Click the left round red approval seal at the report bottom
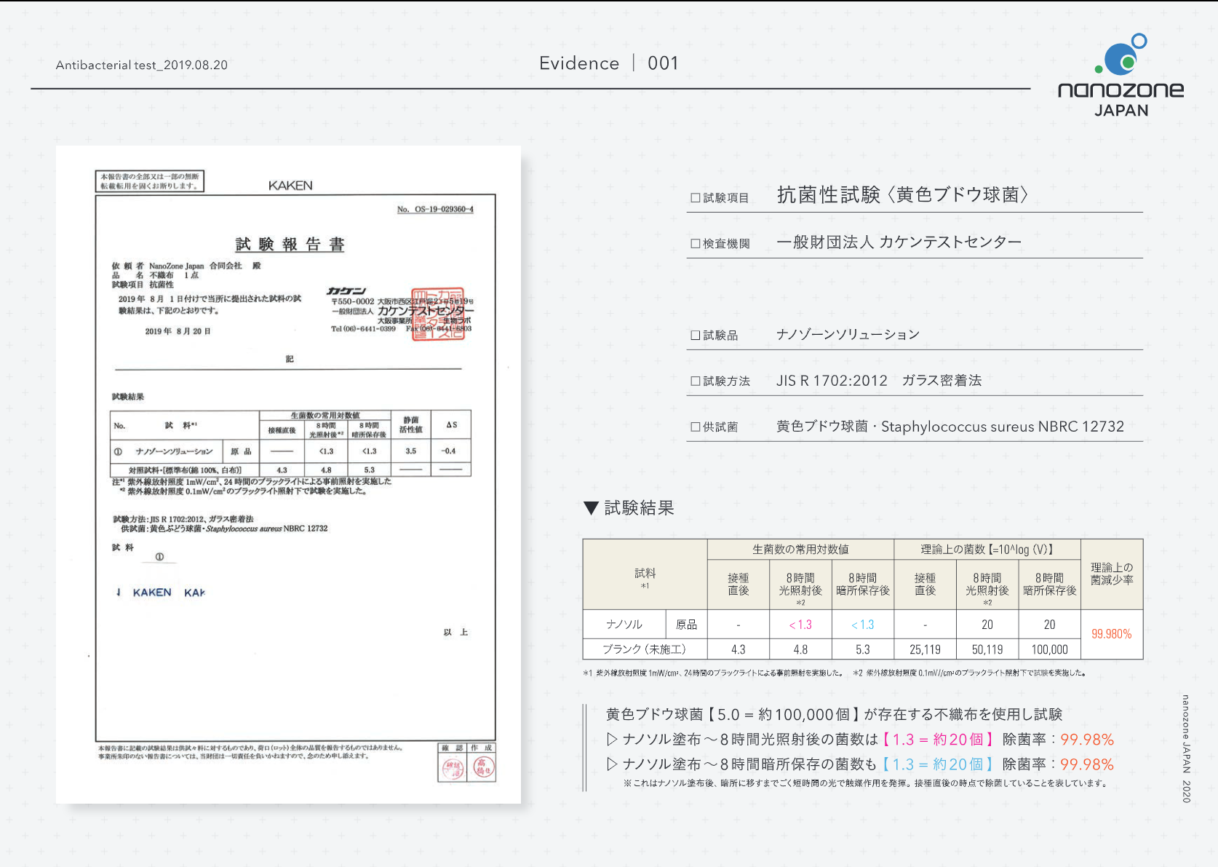The width and height of the screenshot is (1218, 867). (453, 767)
